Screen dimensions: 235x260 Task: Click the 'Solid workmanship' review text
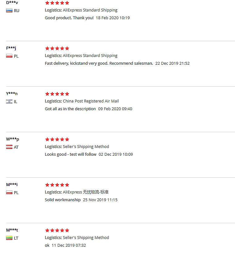62,200
